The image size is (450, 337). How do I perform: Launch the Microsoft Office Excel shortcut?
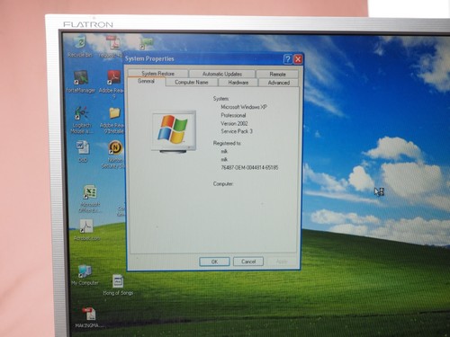click(x=90, y=199)
